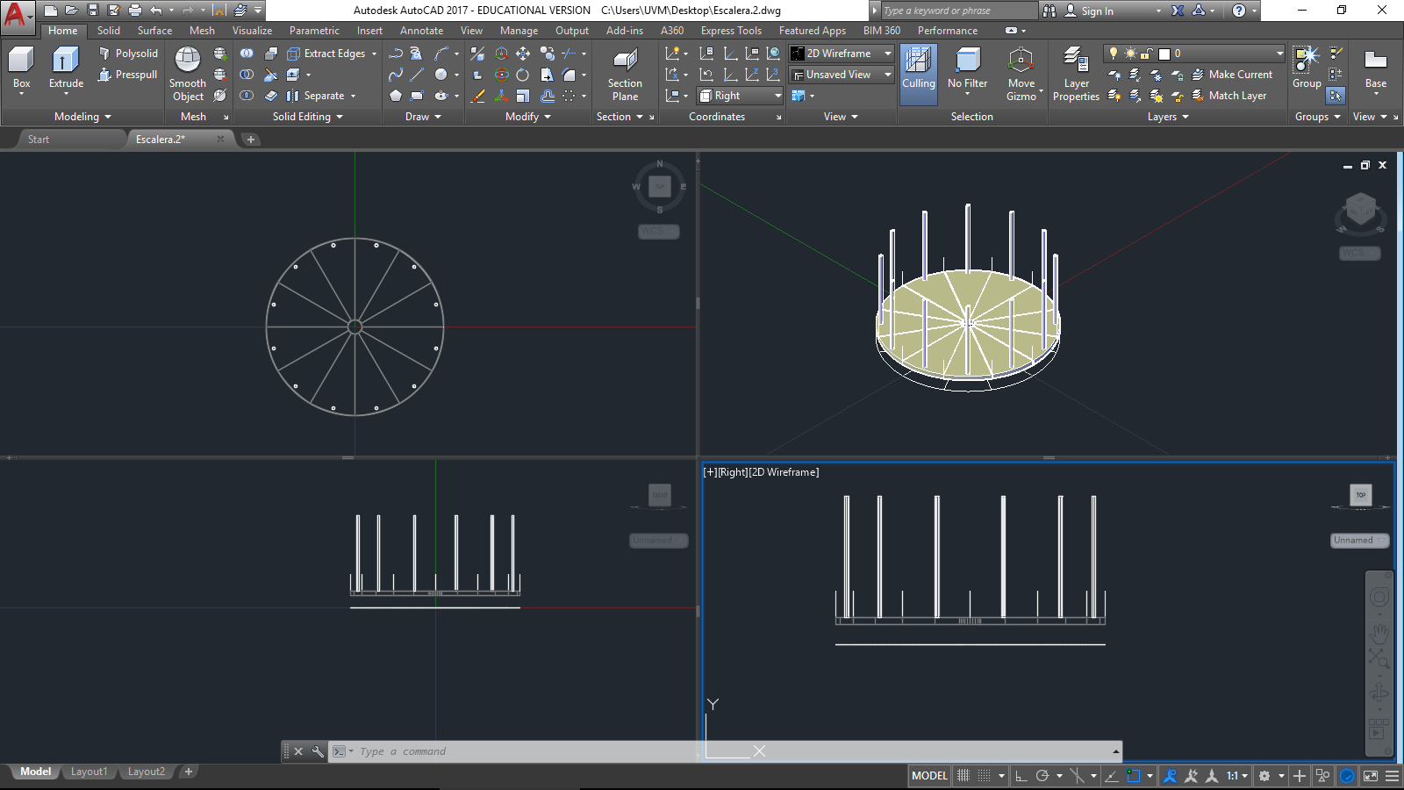Viewport: 1404px width, 790px height.
Task: Click the Match Layer button
Action: point(1228,96)
